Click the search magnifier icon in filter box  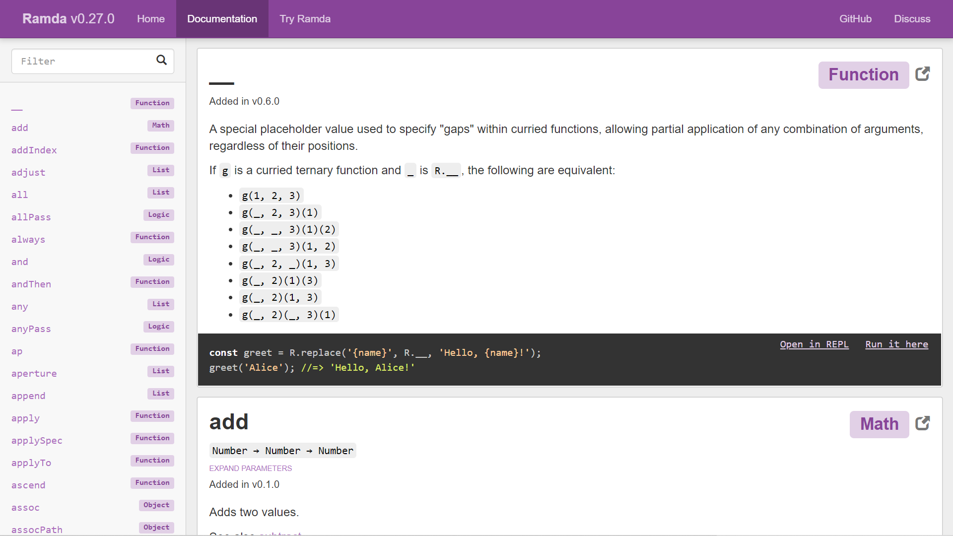click(x=161, y=60)
